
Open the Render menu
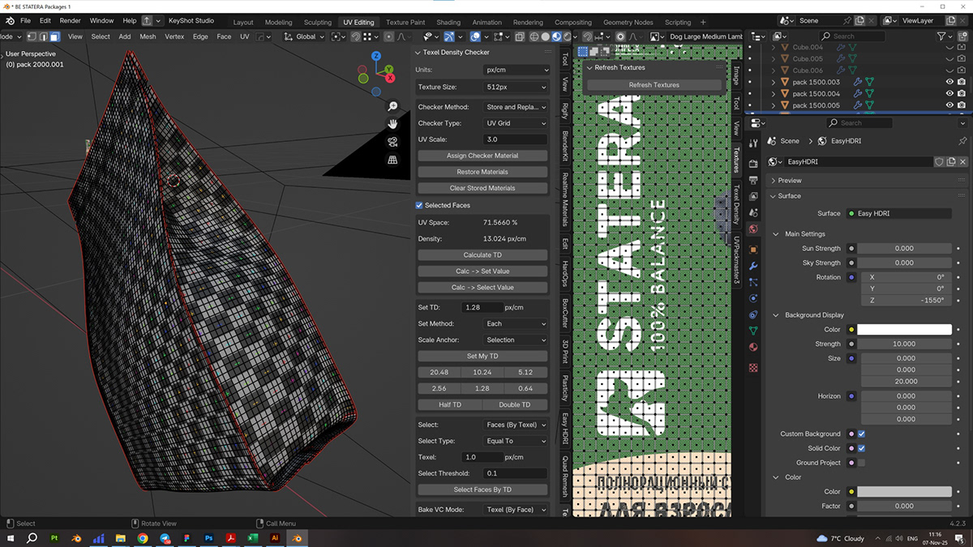pyautogui.click(x=70, y=20)
